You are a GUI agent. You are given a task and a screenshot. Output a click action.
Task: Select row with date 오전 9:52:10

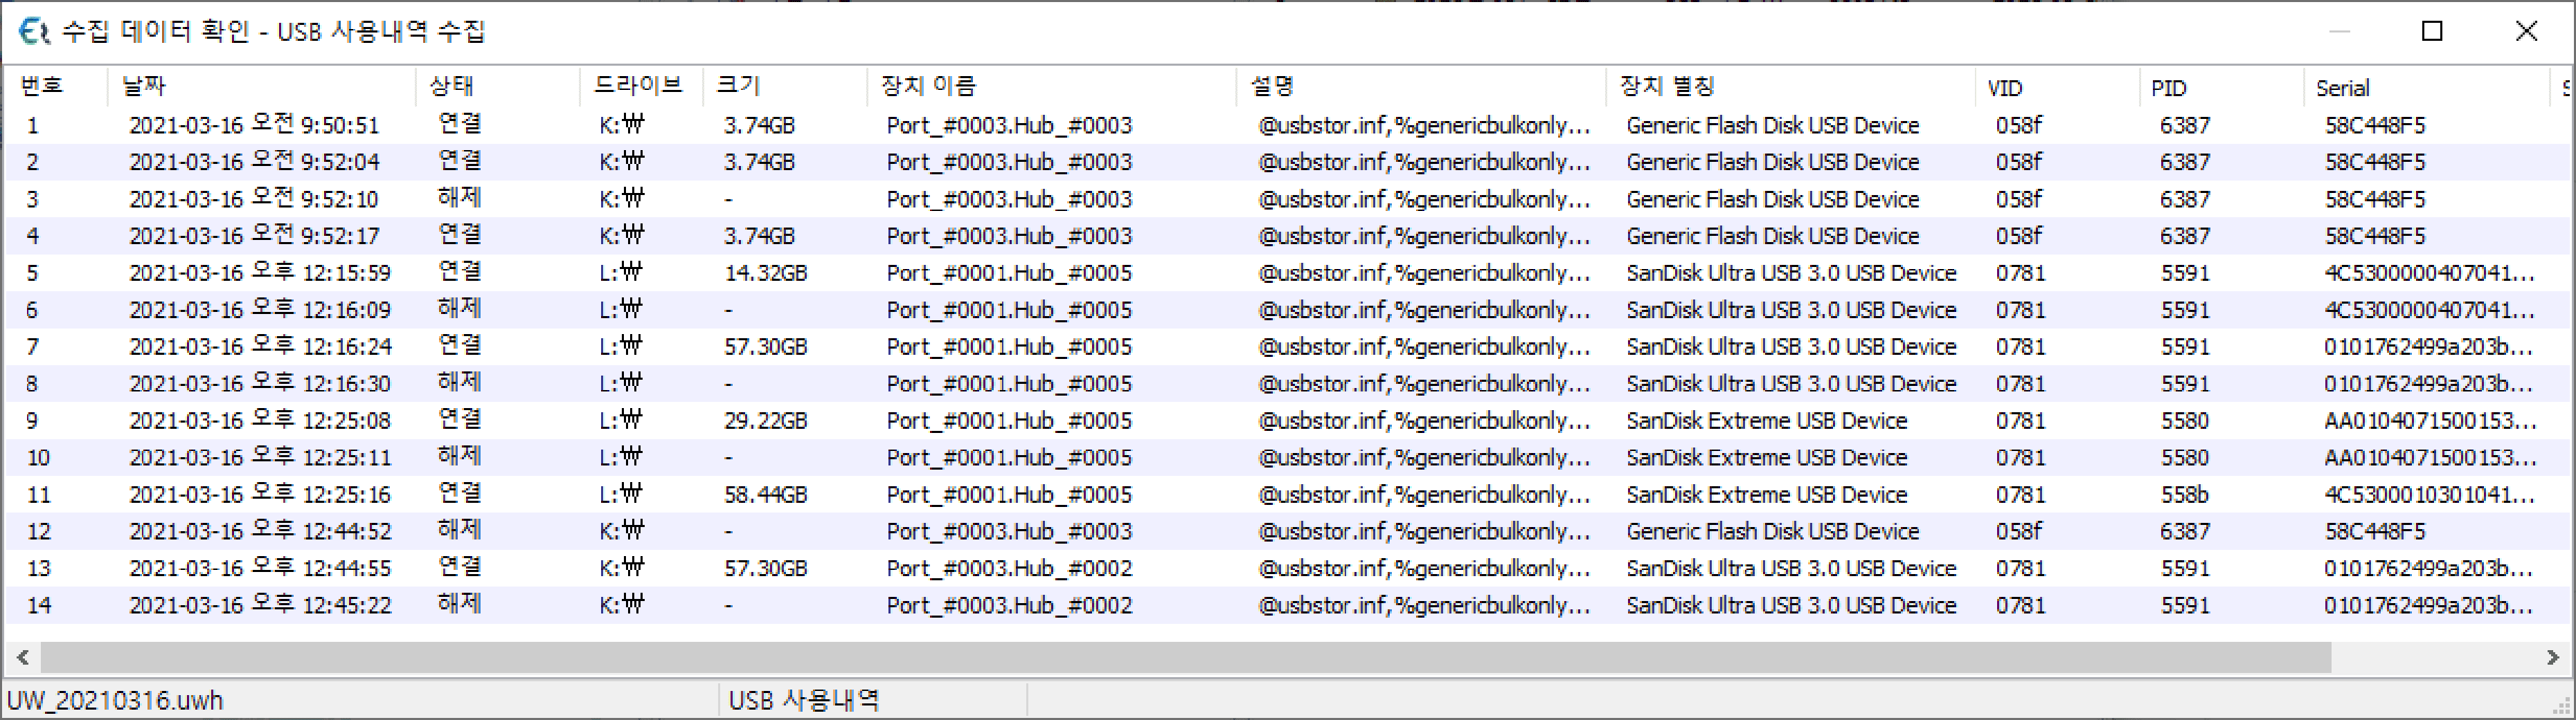click(x=1287, y=199)
